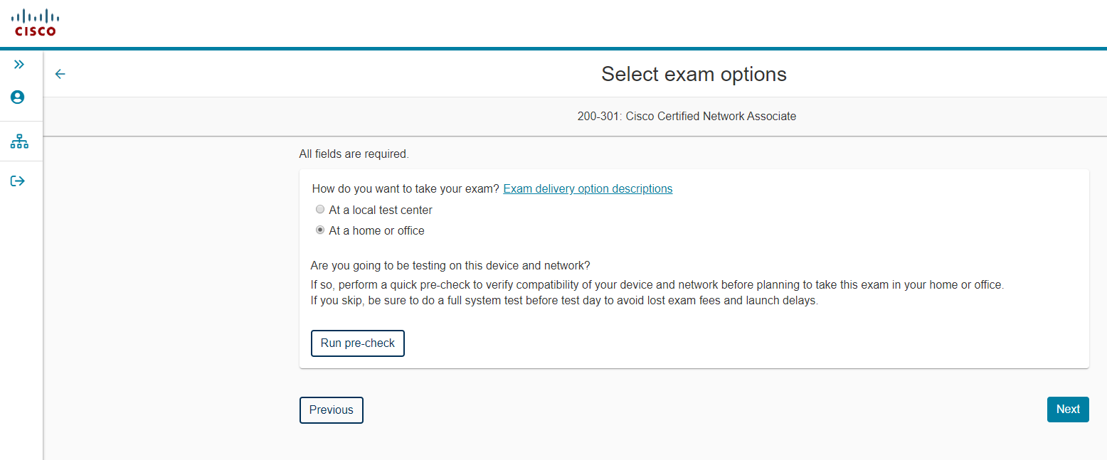
Task: Click the 200-301 Cisco Certified Network Associate title
Action: (x=687, y=117)
